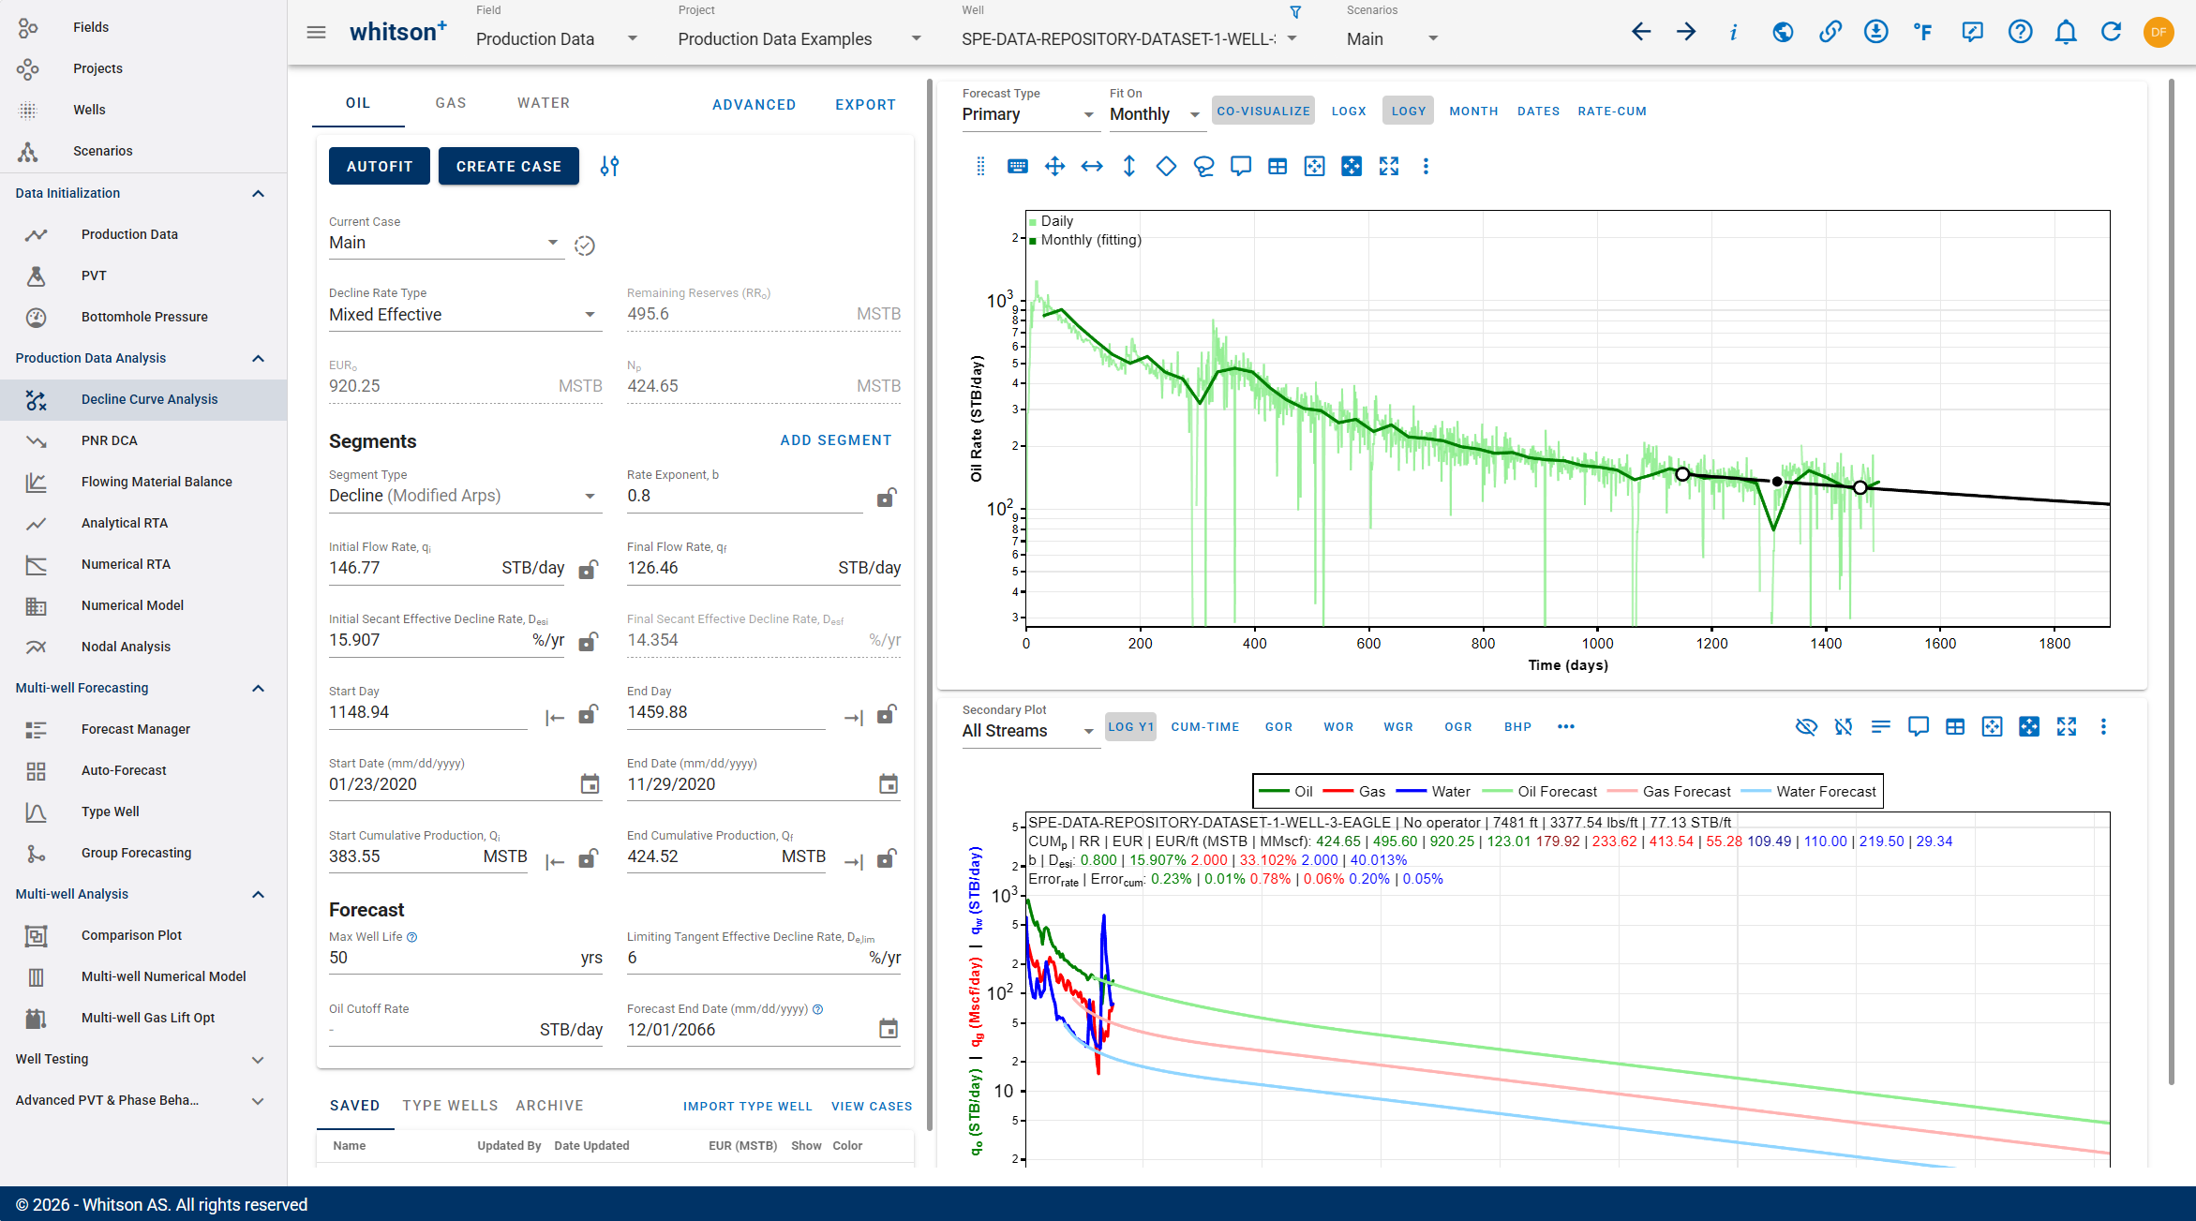Click the ADVANCED button
This screenshot has width=2196, height=1221.
click(x=754, y=105)
